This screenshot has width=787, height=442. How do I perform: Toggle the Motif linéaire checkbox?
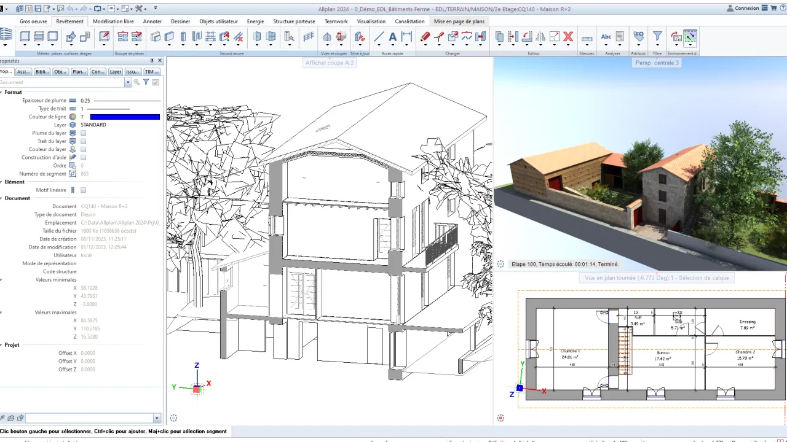(83, 190)
